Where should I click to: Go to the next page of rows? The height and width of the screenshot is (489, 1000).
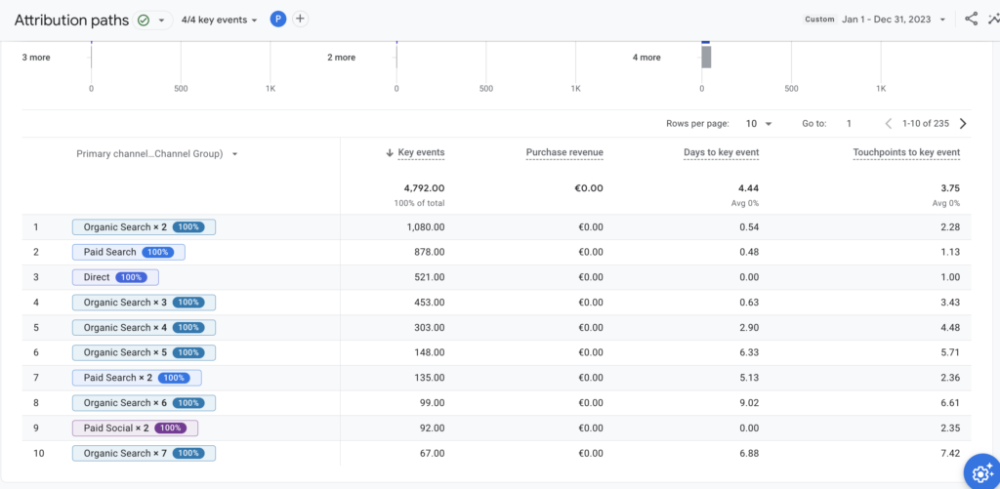(x=963, y=124)
